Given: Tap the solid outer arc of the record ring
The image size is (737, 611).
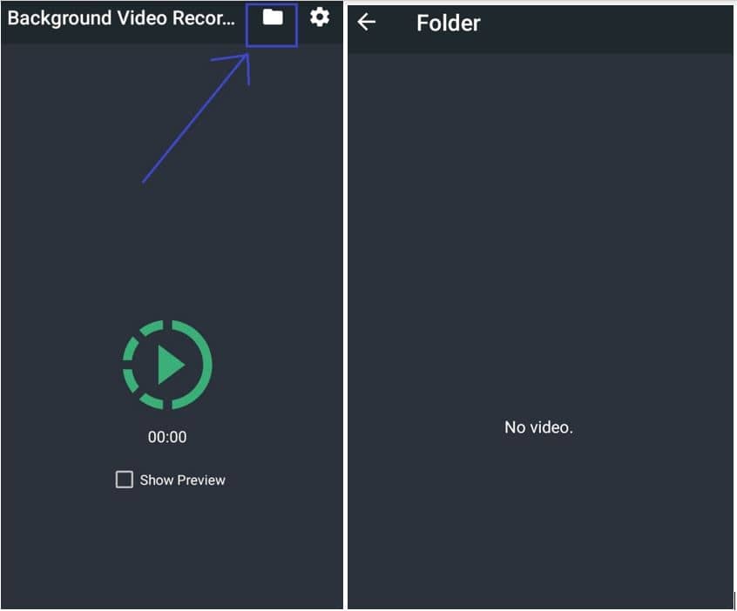Looking at the screenshot, I should coord(199,365).
